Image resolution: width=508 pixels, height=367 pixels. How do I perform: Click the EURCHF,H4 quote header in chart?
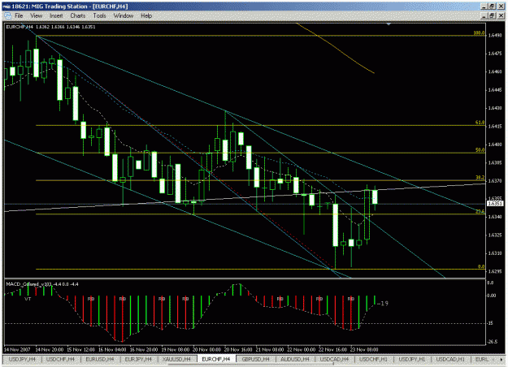[50, 27]
